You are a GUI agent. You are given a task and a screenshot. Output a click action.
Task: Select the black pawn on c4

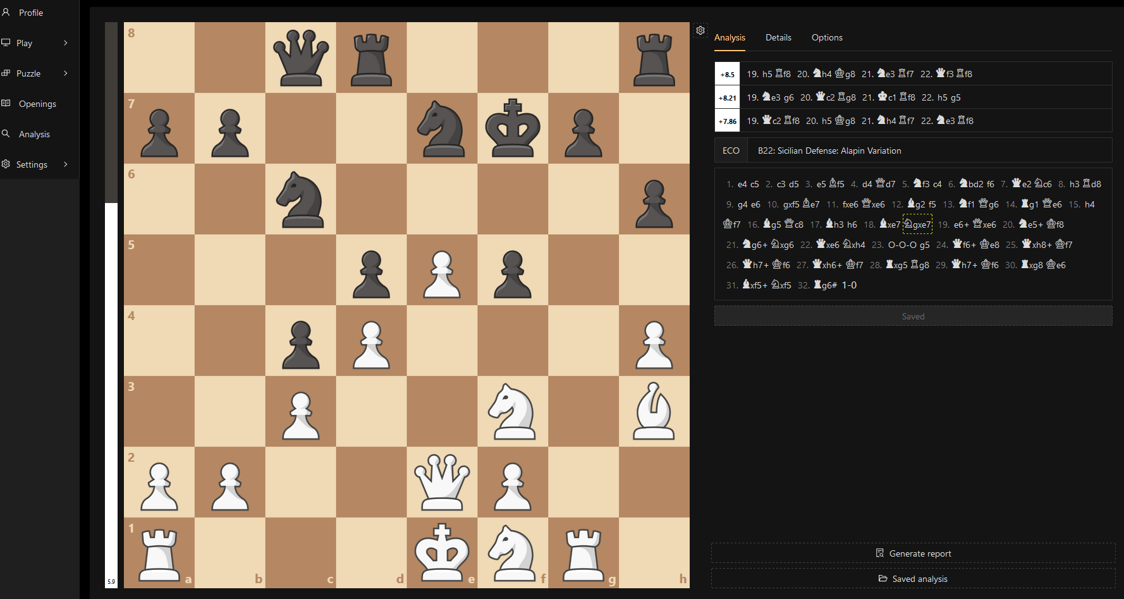[x=301, y=344]
